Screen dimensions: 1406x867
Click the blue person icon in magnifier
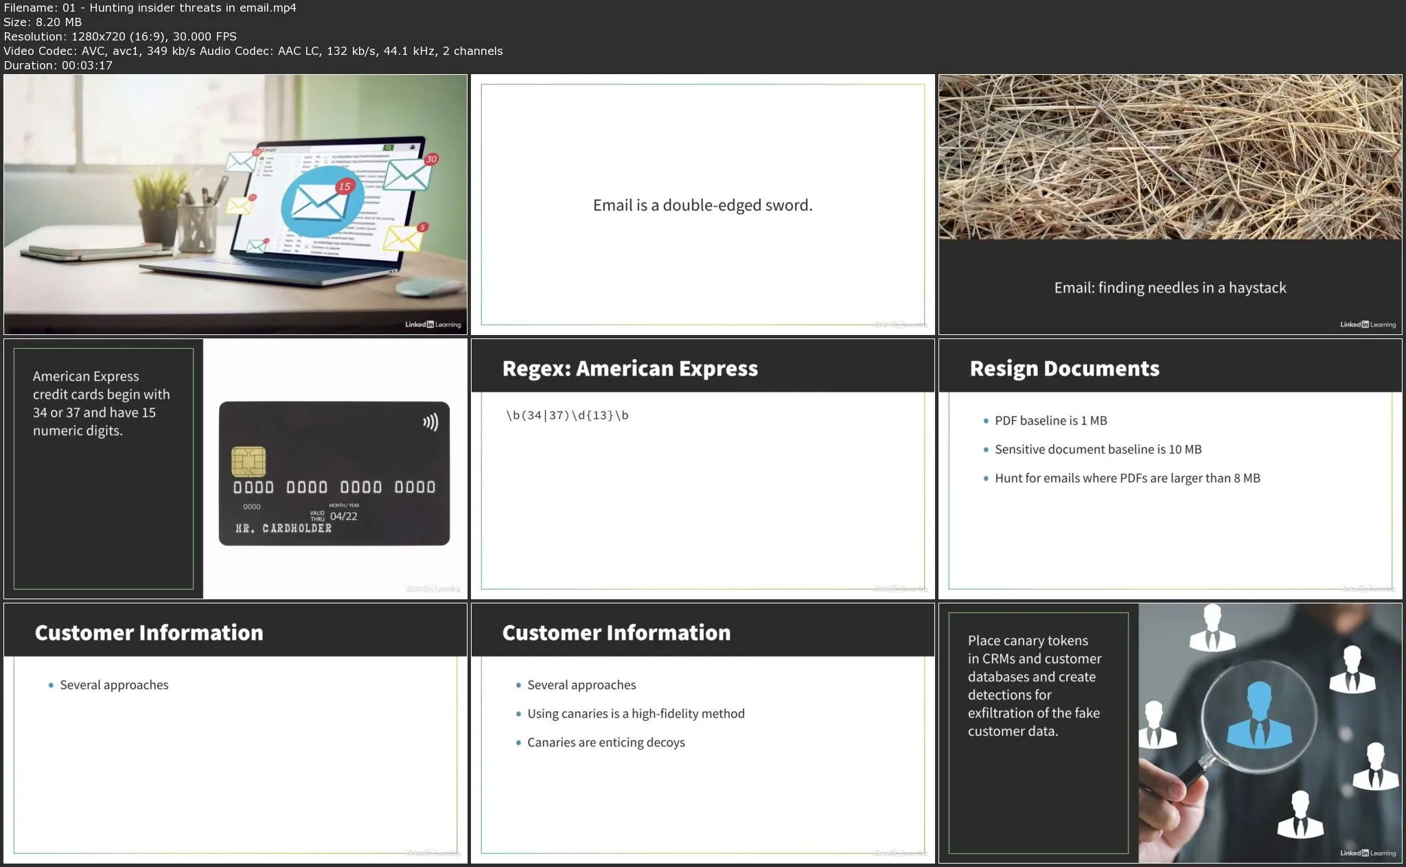(x=1258, y=715)
